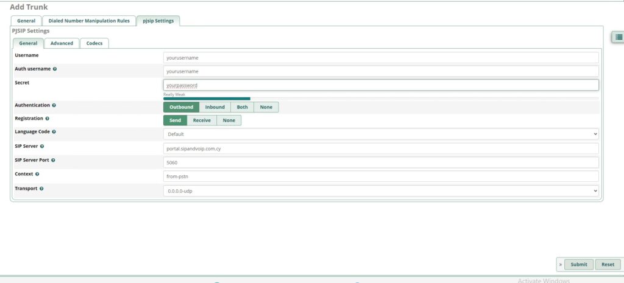Image resolution: width=624 pixels, height=283 pixels.
Task: Open the Transport dropdown
Action: coord(381,191)
